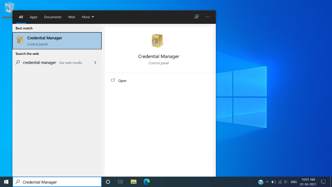Expand the More filter dropdown
This screenshot has width=332, height=187.
[x=88, y=17]
